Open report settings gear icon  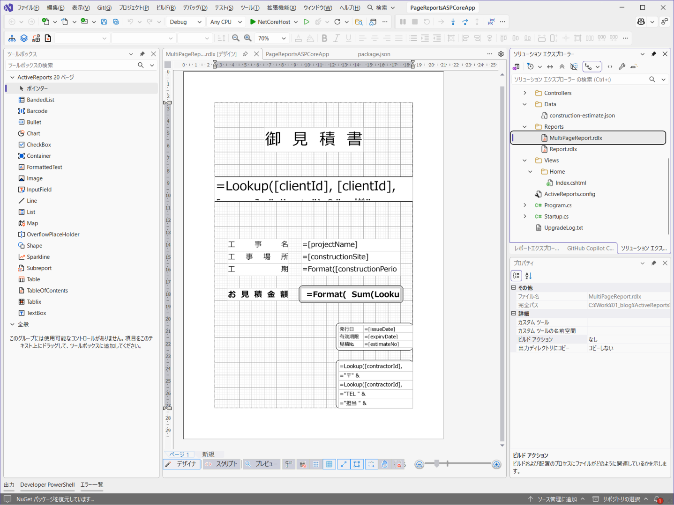pos(501,54)
